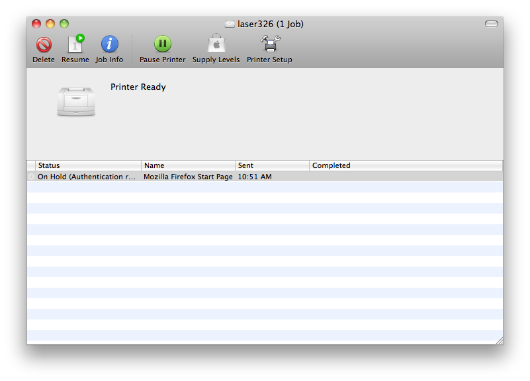Select the Mozilla Firefox Start Page job name

coord(188,177)
